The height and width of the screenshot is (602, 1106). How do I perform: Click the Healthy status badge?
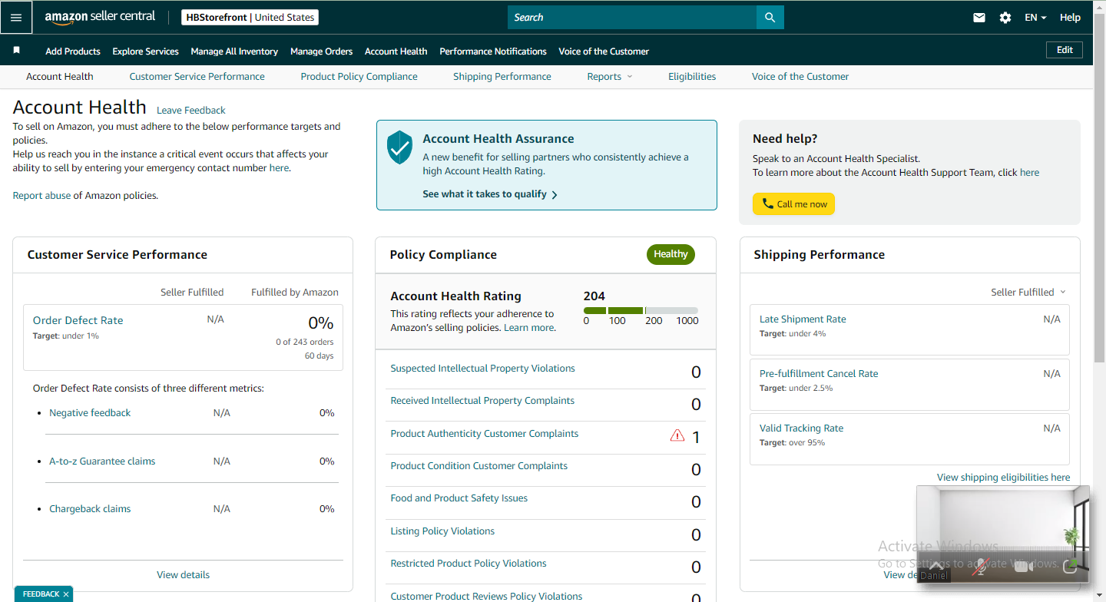[x=671, y=255]
